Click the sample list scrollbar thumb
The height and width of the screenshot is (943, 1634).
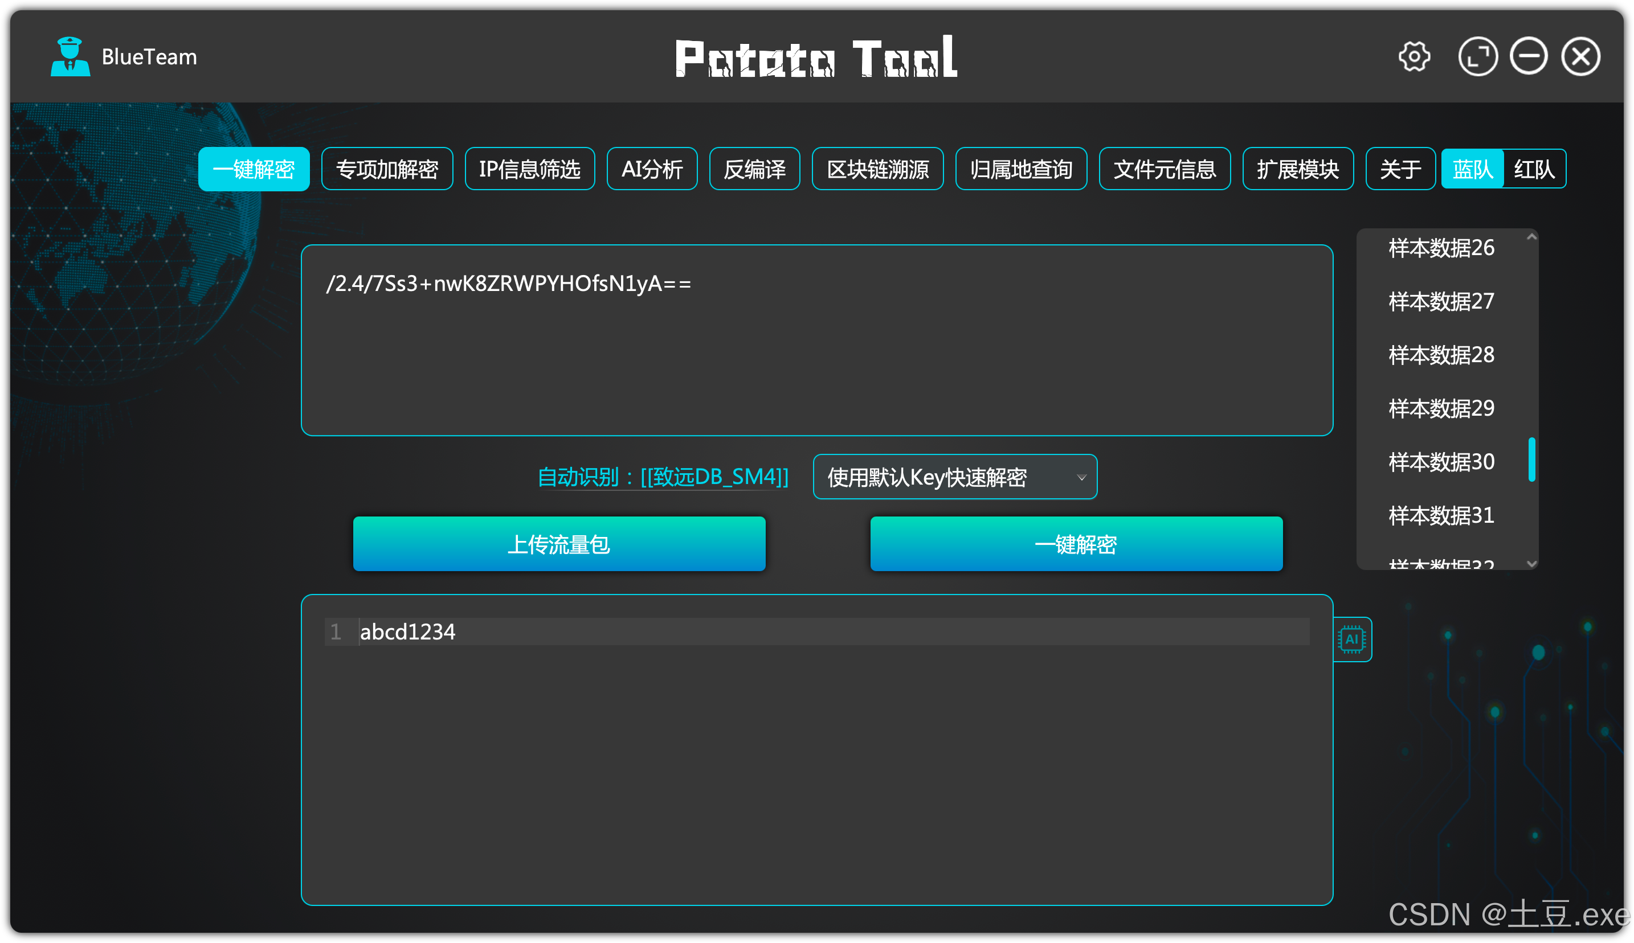(x=1531, y=460)
